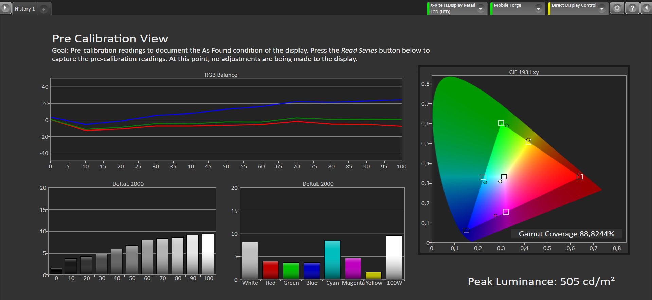Click the 50 percent grayscale DeltaE bar
The height and width of the screenshot is (300, 652).
[x=132, y=260]
